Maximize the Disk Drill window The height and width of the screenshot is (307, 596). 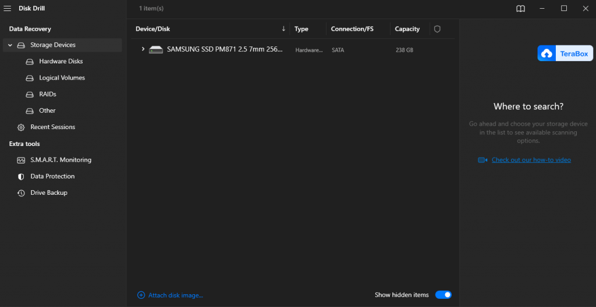tap(563, 8)
